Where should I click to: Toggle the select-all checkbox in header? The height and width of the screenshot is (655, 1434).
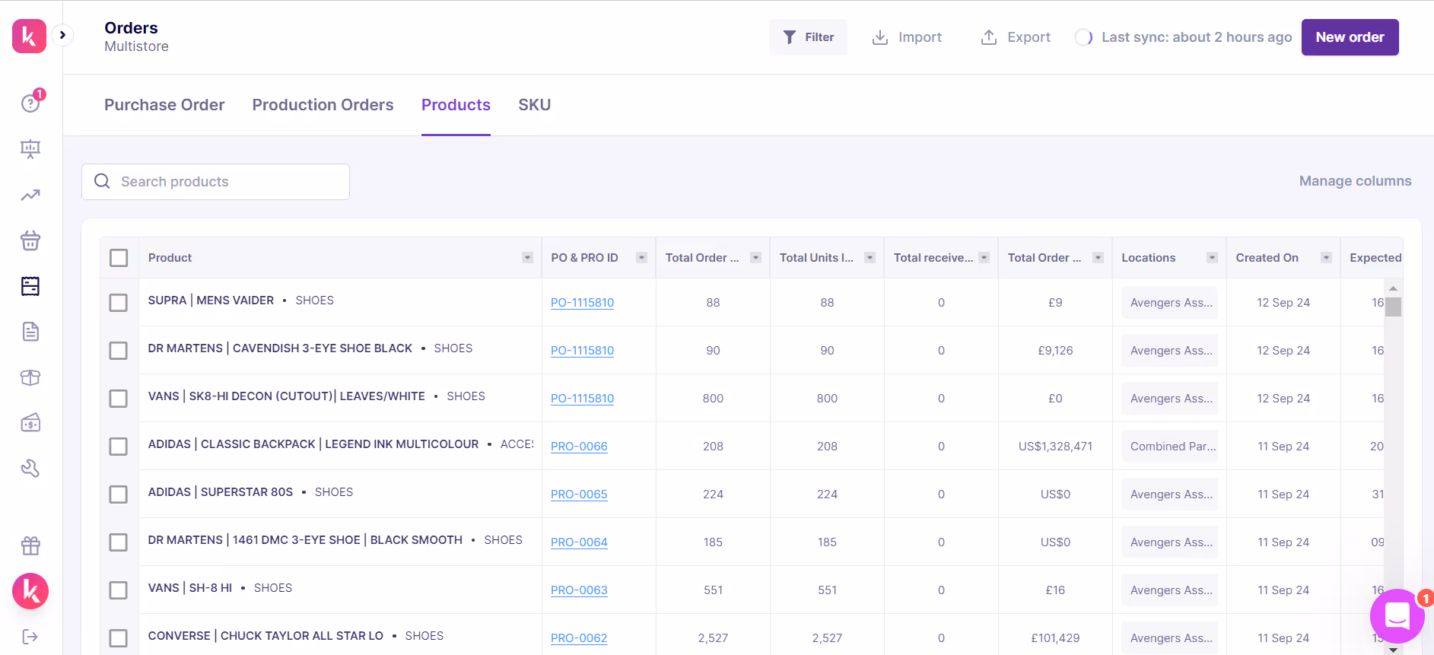pyautogui.click(x=119, y=258)
